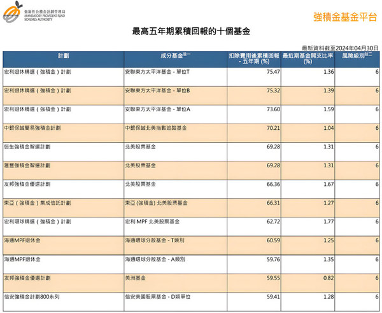Select 安聯東方太平洋基金 - 單位T fund cell

157,73
